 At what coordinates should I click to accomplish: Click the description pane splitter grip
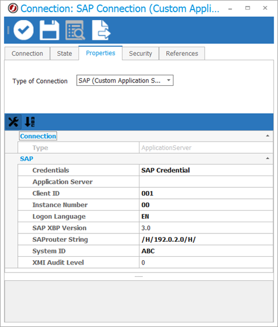coord(139,276)
